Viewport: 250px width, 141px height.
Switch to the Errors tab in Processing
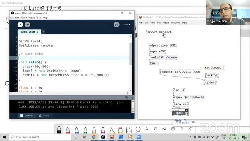(x=44, y=116)
